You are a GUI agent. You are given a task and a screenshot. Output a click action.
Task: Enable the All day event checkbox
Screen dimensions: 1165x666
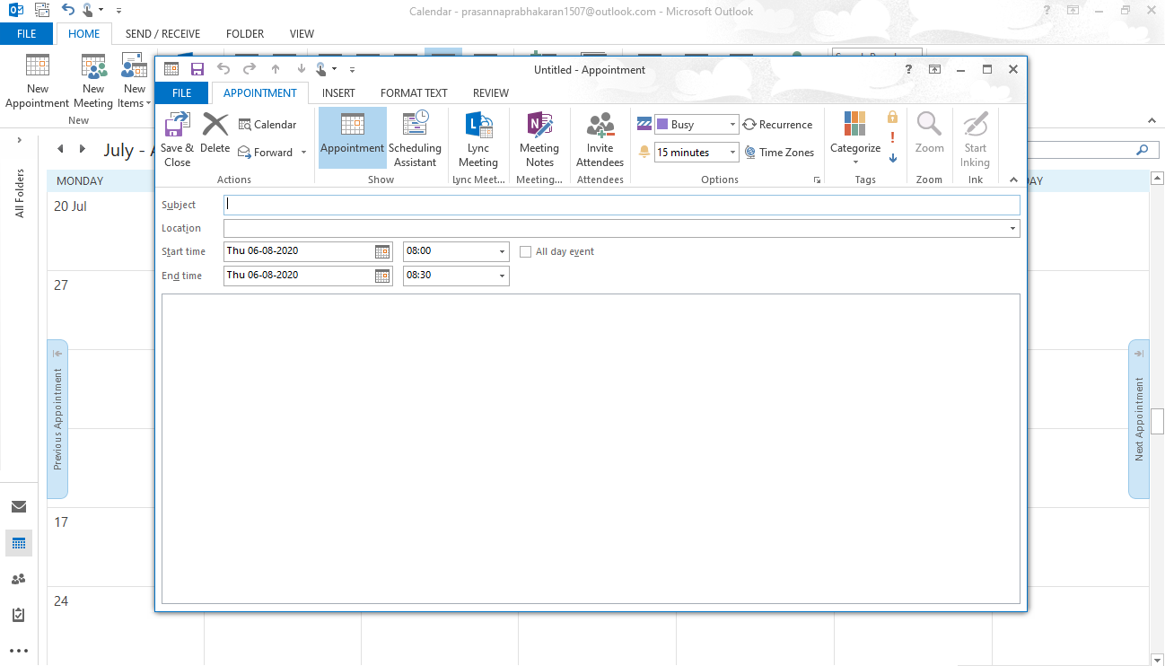pos(525,251)
